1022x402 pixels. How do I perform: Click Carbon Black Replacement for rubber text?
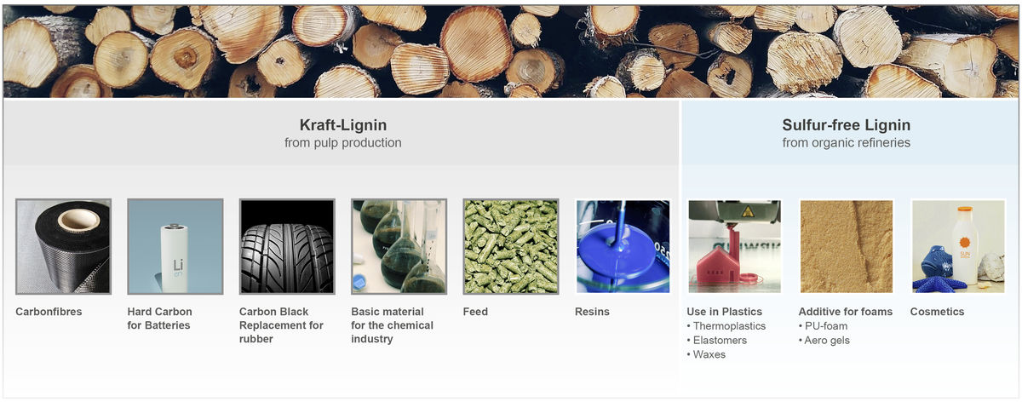click(x=282, y=325)
